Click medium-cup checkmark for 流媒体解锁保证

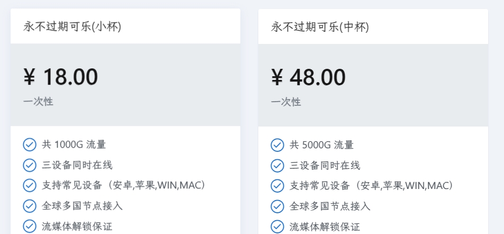(x=277, y=227)
